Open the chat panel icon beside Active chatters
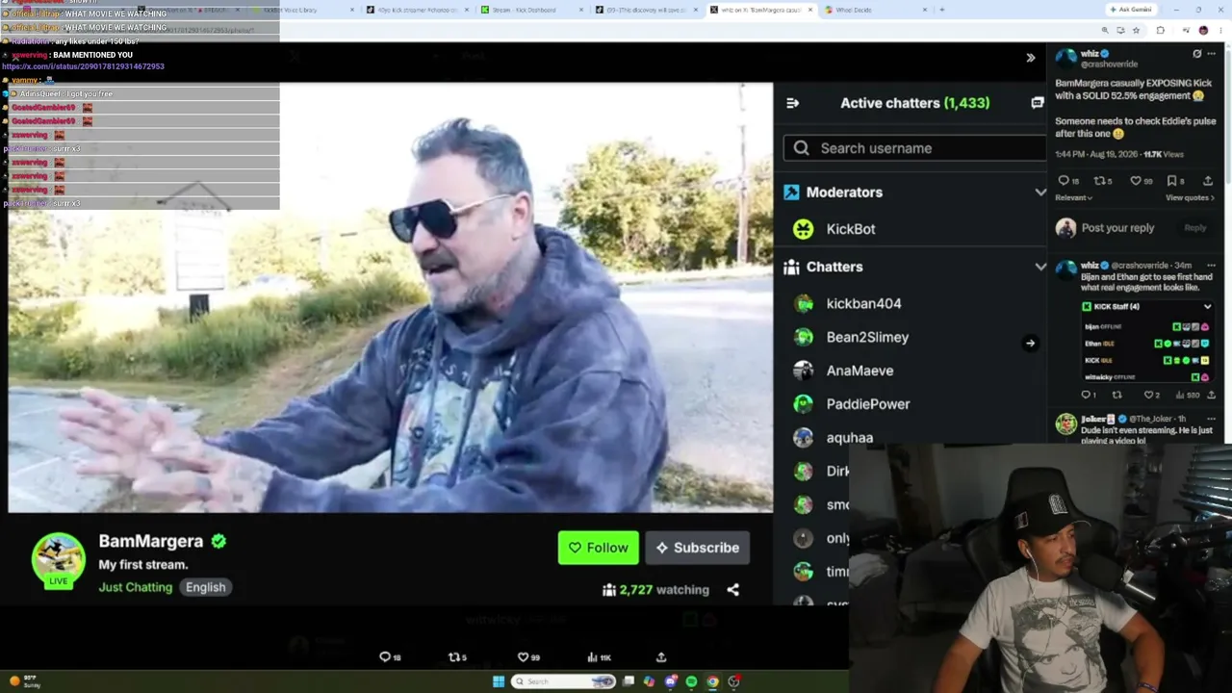The height and width of the screenshot is (693, 1232). pyautogui.click(x=1037, y=103)
